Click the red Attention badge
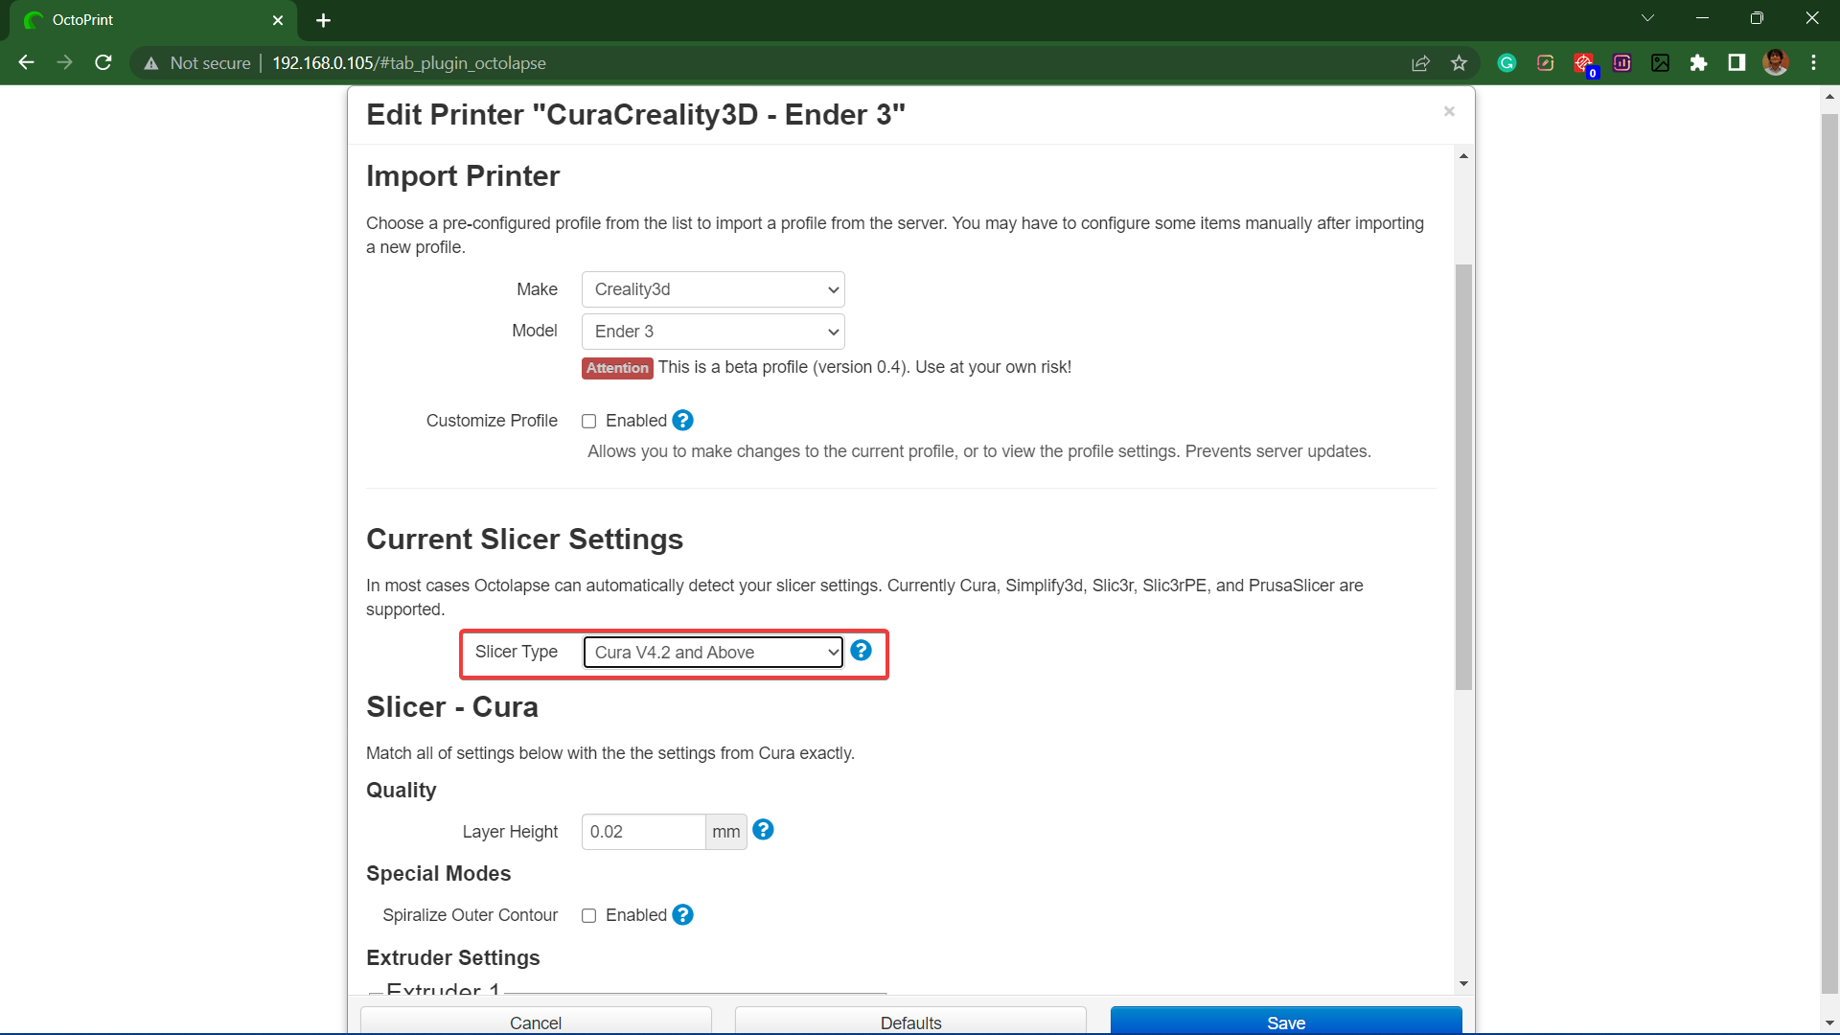This screenshot has width=1840, height=1035. (617, 368)
